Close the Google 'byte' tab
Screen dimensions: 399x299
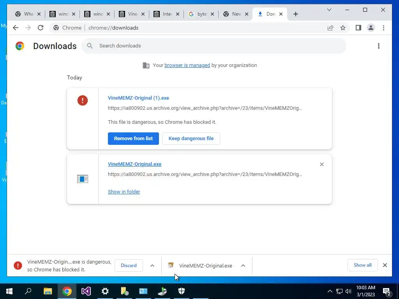pos(212,14)
